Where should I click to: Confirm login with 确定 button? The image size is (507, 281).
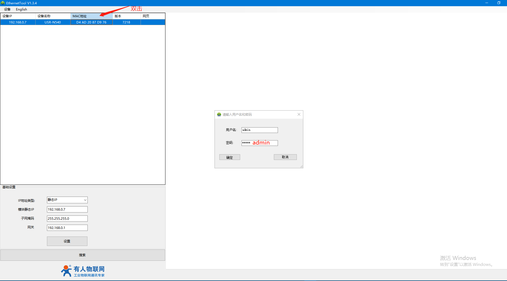230,157
